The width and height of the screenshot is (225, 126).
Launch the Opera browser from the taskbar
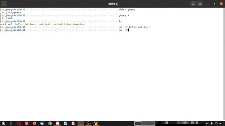pos(19,123)
